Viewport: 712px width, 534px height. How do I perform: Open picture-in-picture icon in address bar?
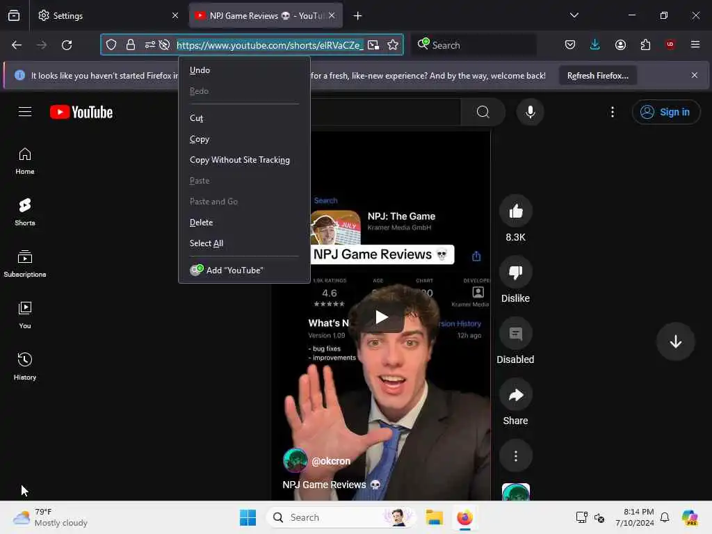pyautogui.click(x=373, y=45)
